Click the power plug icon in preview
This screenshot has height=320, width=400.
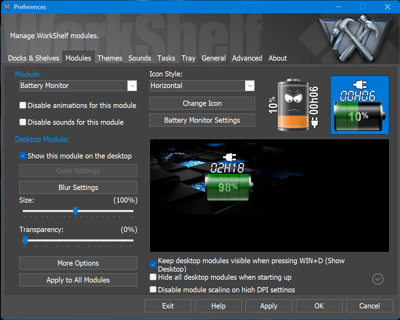coord(229,157)
